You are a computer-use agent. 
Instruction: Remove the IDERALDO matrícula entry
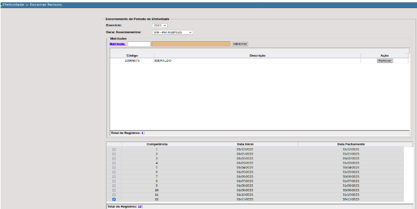tap(385, 61)
